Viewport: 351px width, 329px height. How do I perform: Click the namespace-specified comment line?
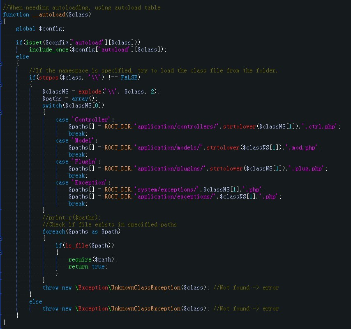[x=153, y=71]
